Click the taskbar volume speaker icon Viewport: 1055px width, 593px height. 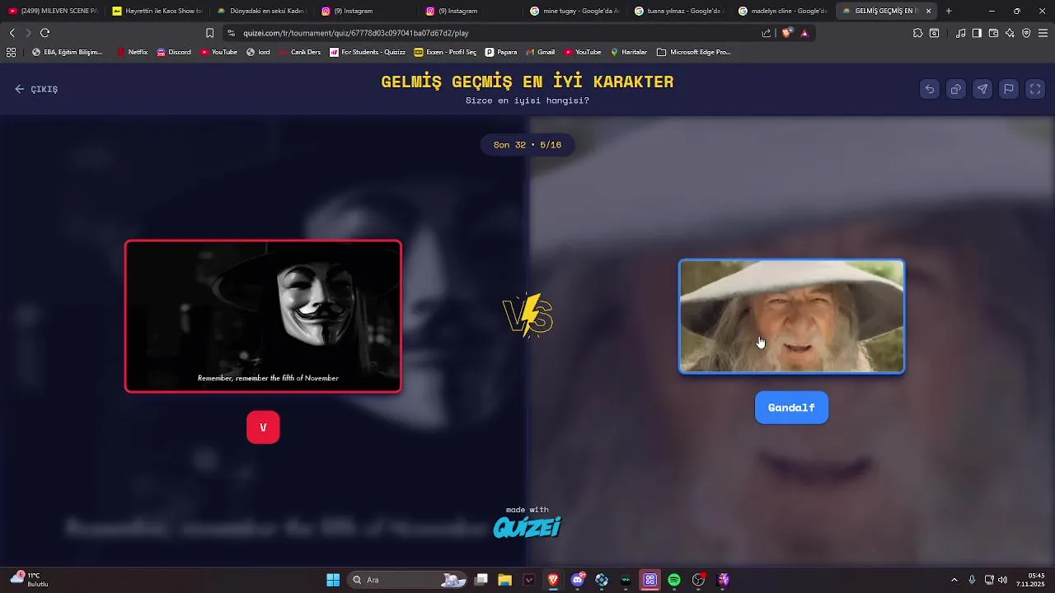click(1002, 580)
